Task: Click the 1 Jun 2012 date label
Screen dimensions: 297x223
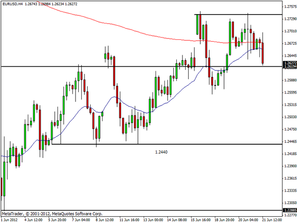Action: coord(9,220)
